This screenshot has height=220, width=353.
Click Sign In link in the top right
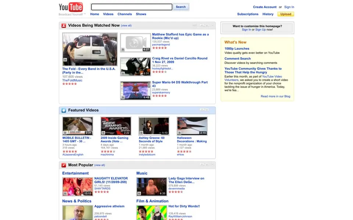289,7
